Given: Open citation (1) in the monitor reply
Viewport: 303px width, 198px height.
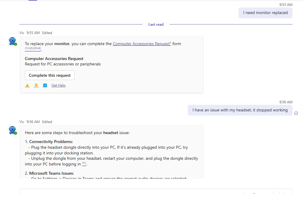Looking at the screenshot, I should point(27,48).
